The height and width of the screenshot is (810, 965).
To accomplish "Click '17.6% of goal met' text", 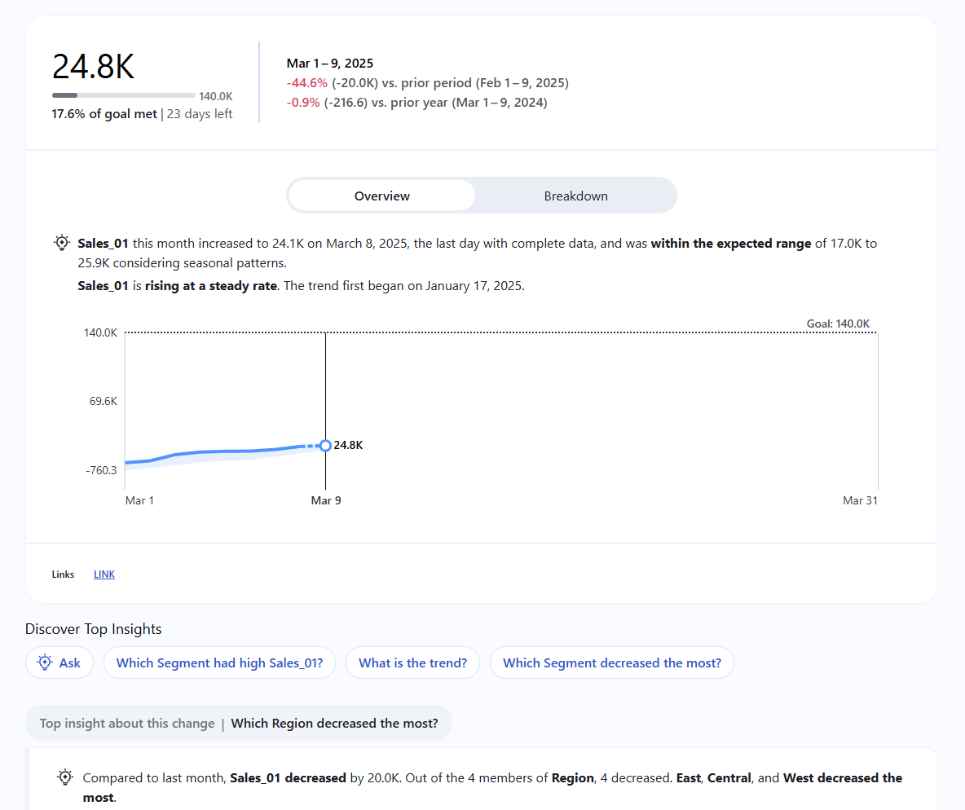I will (x=104, y=114).
